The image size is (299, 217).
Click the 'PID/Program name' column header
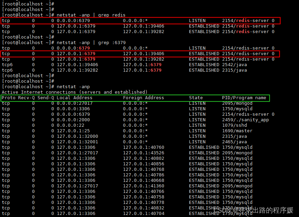click(x=244, y=98)
